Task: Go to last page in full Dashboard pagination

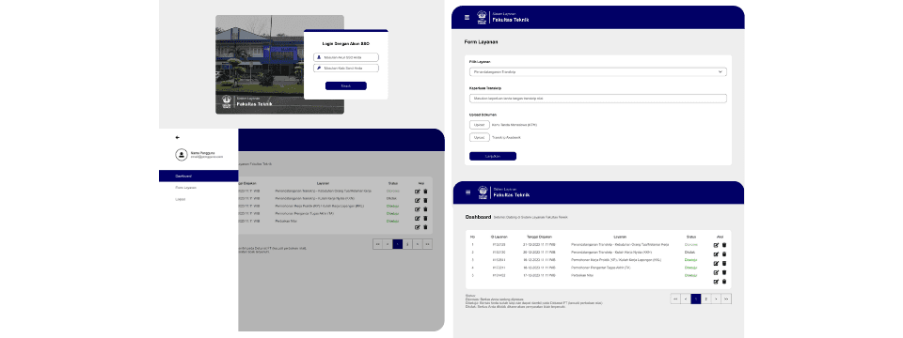Action: (726, 299)
